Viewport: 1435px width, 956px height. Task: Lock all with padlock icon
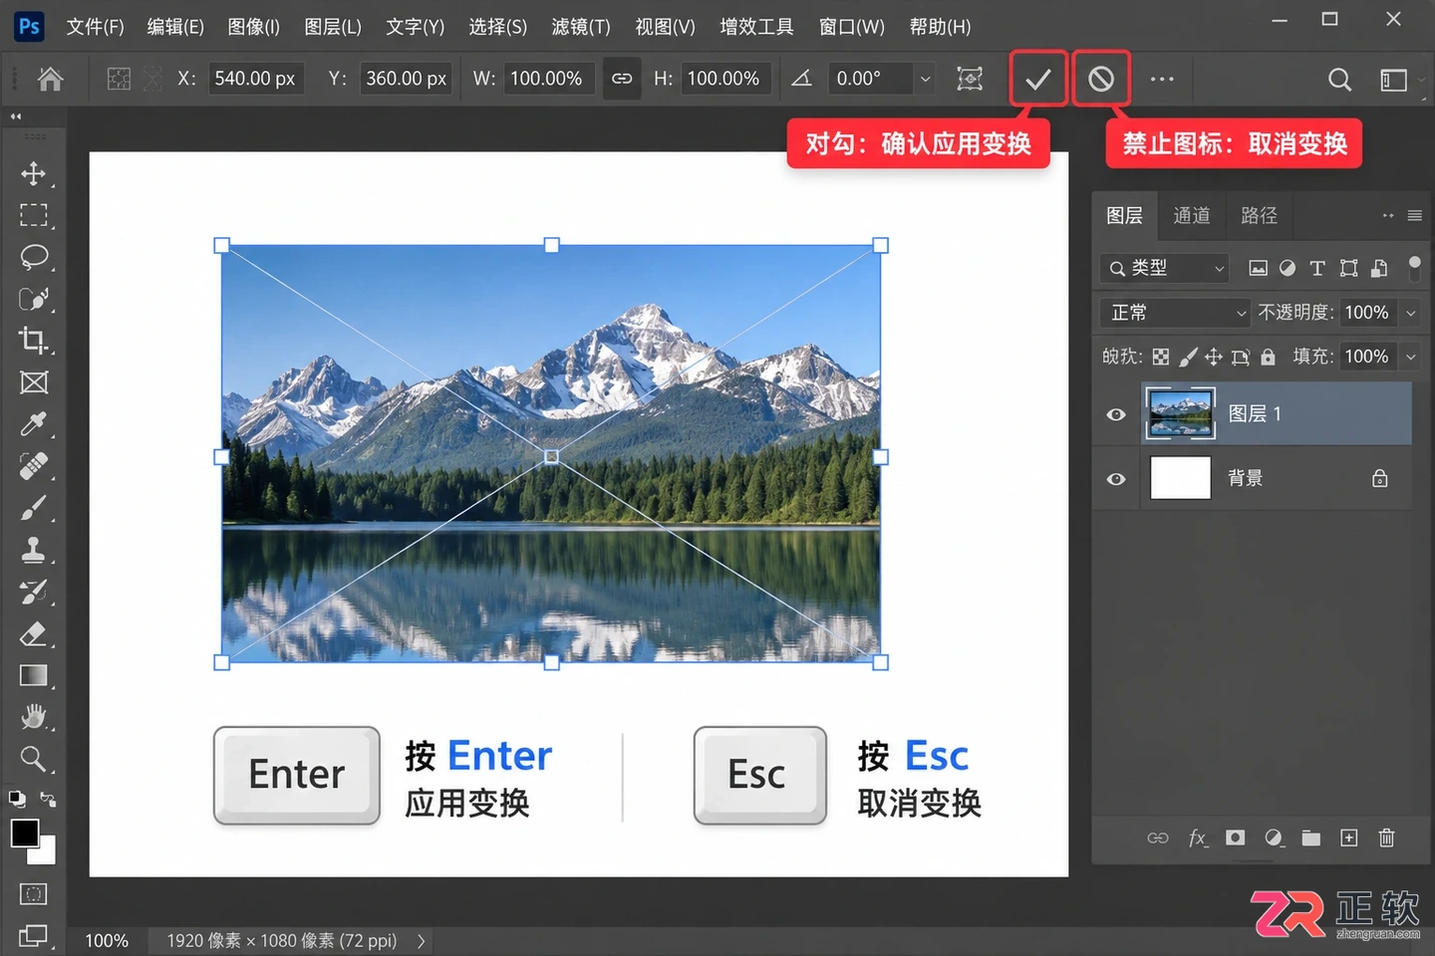(1268, 357)
